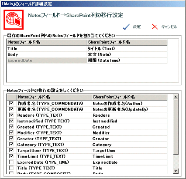186x179 pixels.
Task: Click the lastmodified SharePoint field name cell
Action: pyautogui.click(x=130, y=121)
